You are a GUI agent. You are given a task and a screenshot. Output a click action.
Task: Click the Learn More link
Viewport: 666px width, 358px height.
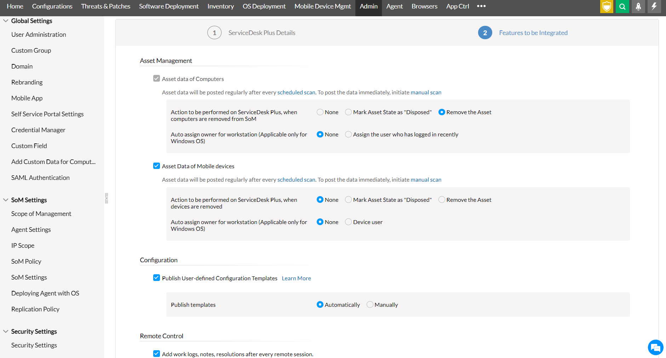pyautogui.click(x=296, y=278)
